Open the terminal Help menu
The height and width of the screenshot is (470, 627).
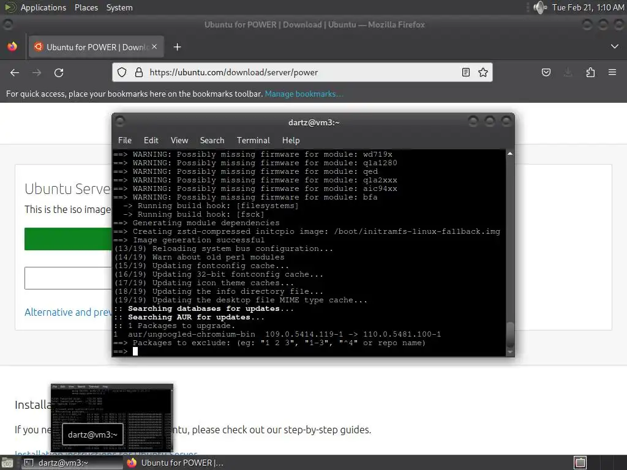point(291,140)
